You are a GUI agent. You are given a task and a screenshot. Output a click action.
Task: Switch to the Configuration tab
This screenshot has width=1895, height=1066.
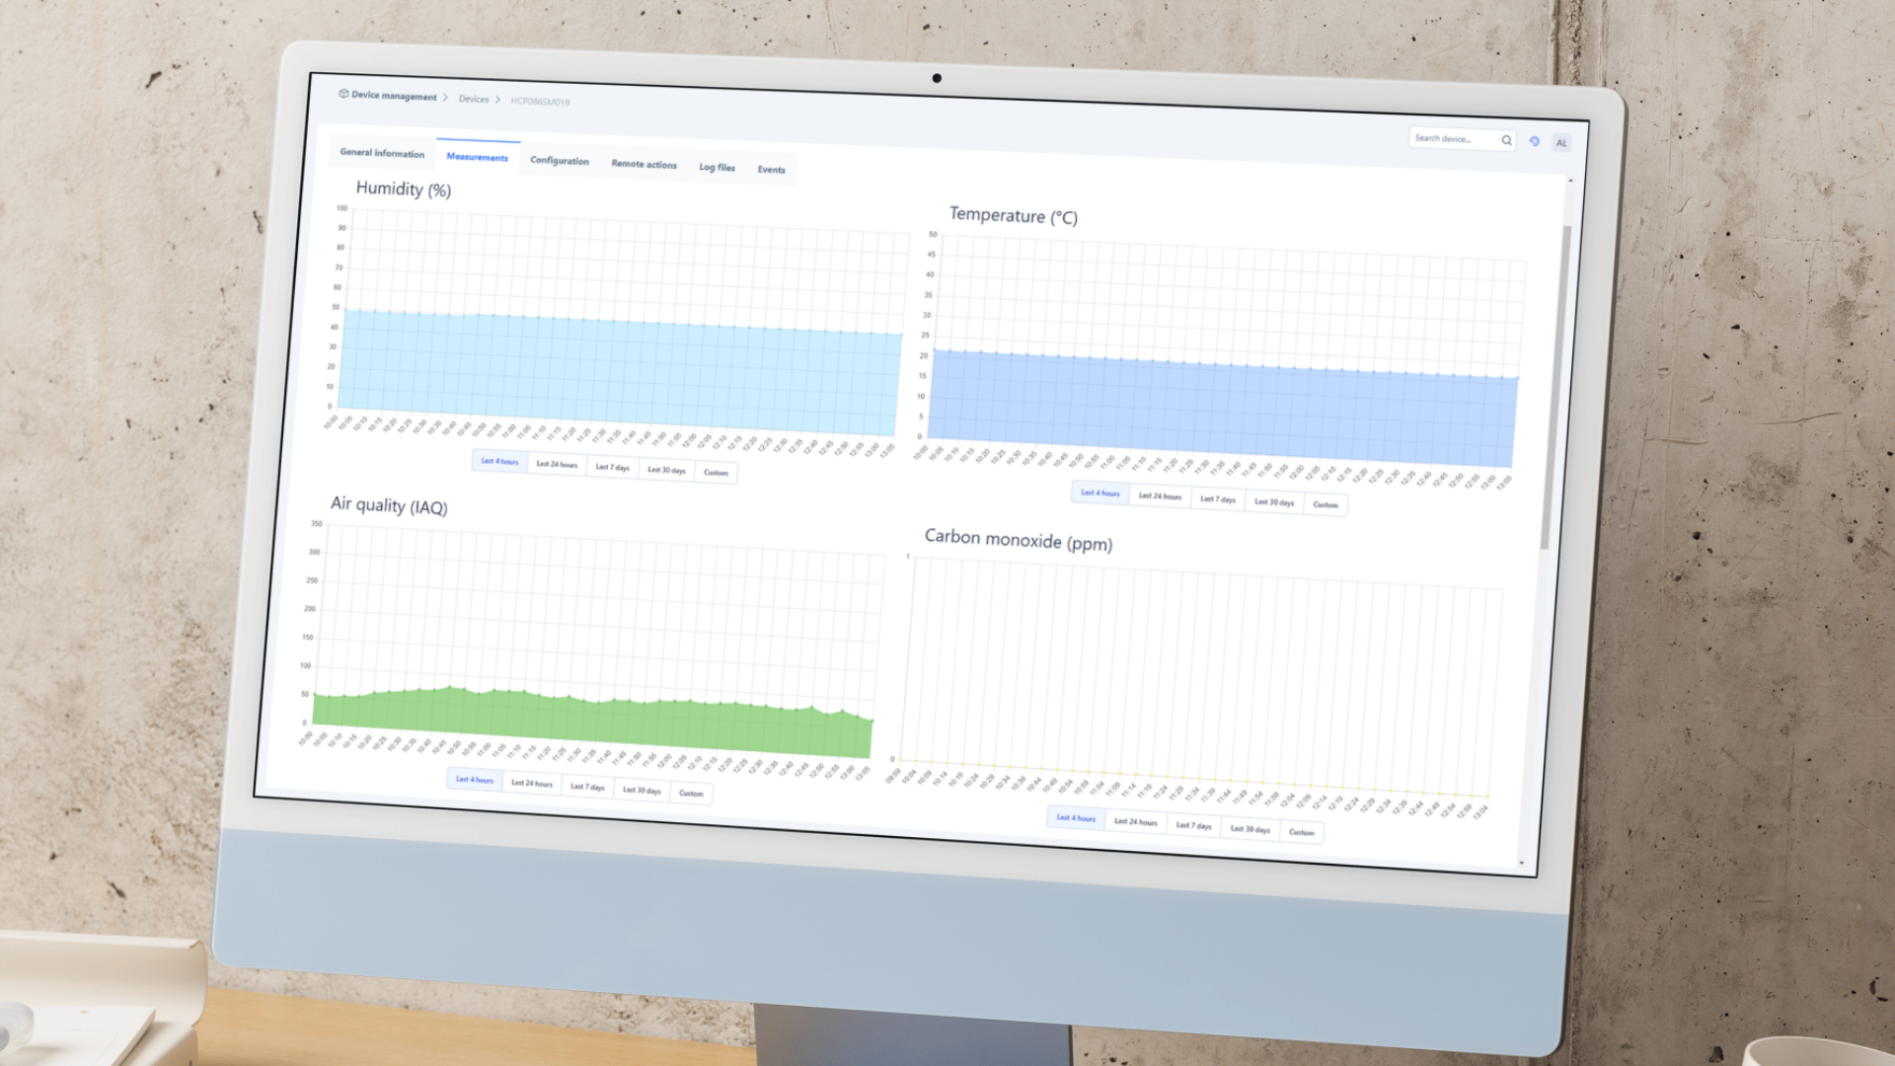tap(559, 161)
